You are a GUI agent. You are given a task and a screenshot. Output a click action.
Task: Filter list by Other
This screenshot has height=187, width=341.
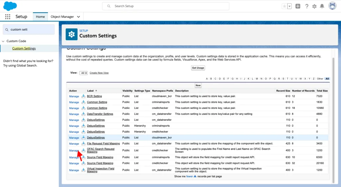(320, 79)
